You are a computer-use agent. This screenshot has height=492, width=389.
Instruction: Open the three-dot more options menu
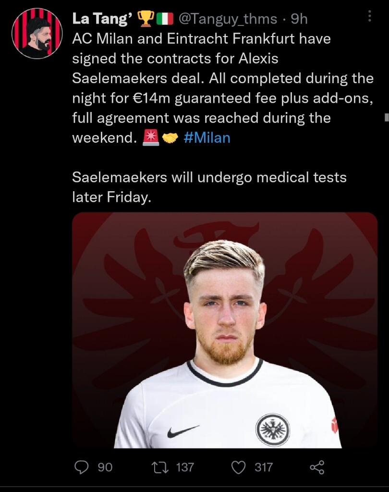[370, 16]
